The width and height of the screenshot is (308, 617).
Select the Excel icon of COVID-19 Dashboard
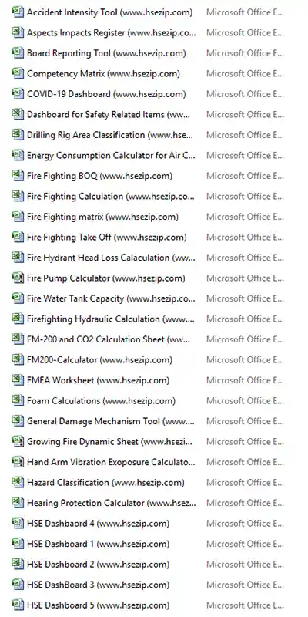pos(18,94)
